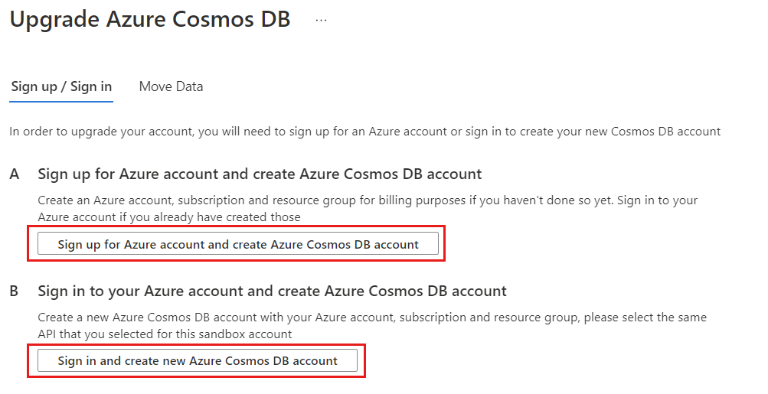Switch to the Move Data tab

(171, 86)
